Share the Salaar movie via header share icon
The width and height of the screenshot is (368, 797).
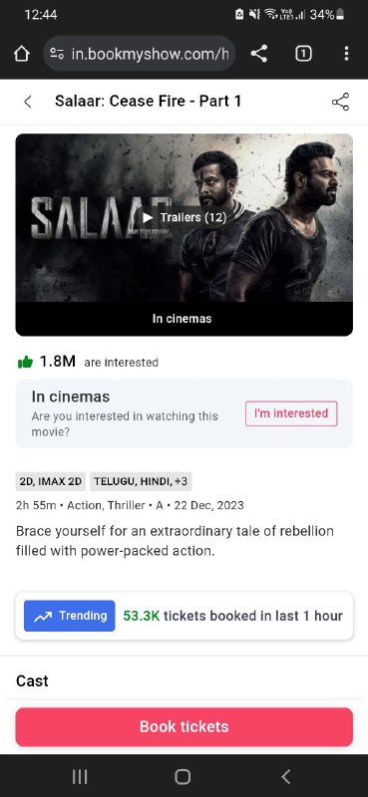(x=340, y=102)
